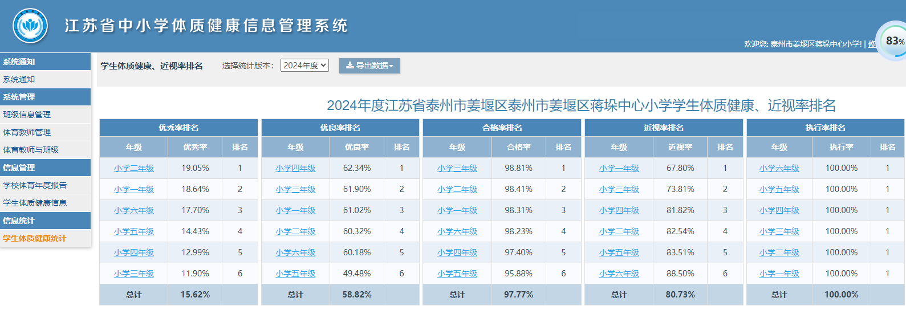The width and height of the screenshot is (906, 310).
Task: Click the total 58.82% value
Action: [x=357, y=295]
